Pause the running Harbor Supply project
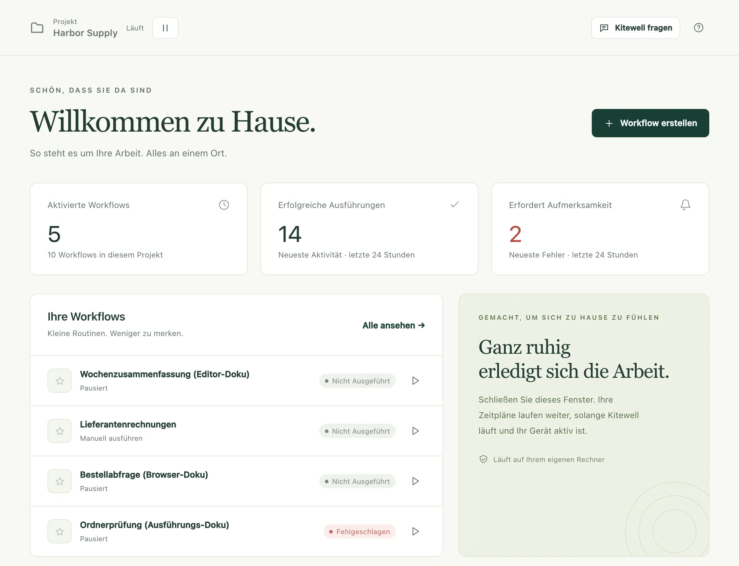Viewport: 739px width, 566px height. (x=165, y=28)
